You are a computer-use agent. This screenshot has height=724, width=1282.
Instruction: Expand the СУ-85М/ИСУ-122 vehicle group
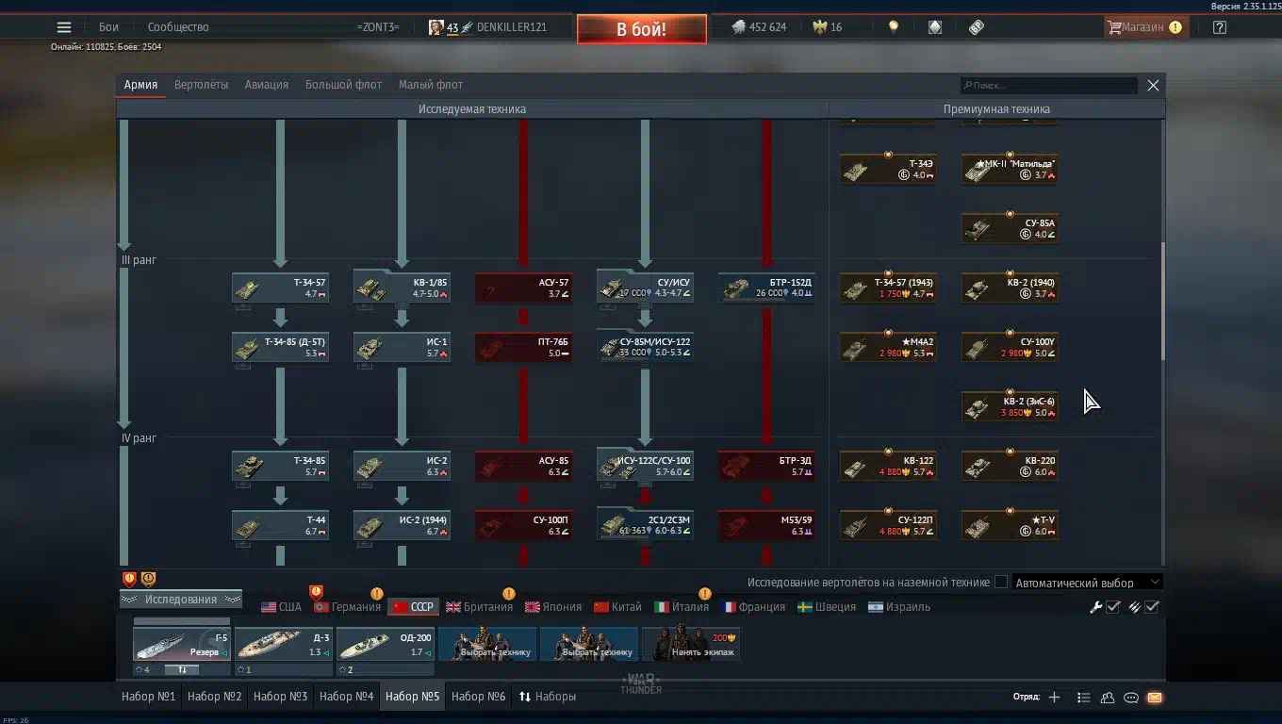[x=645, y=345]
